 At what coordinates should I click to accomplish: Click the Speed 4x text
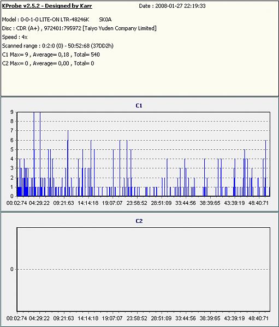[x=15, y=37]
